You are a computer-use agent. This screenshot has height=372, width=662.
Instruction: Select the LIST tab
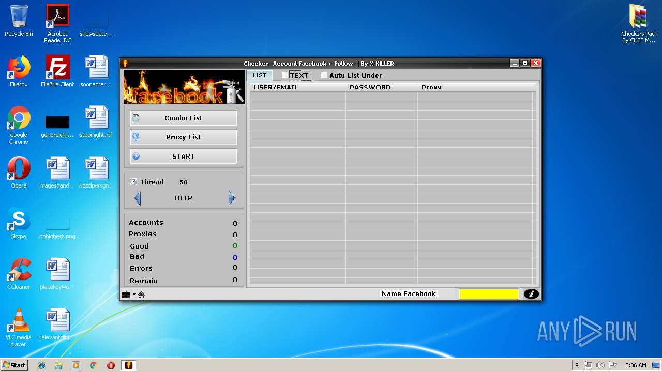click(x=260, y=75)
